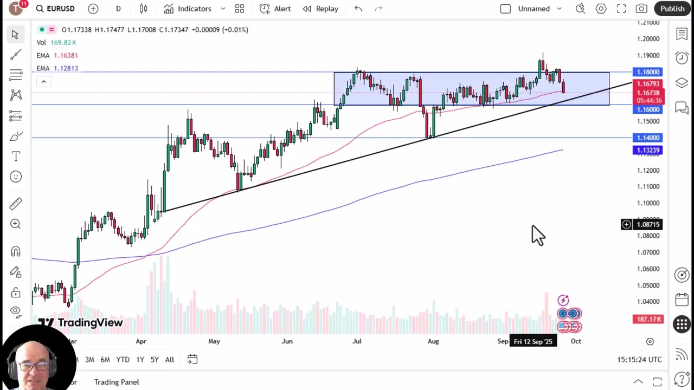The height and width of the screenshot is (390, 694).
Task: Open the chart settings gear icon
Action: pos(601,9)
